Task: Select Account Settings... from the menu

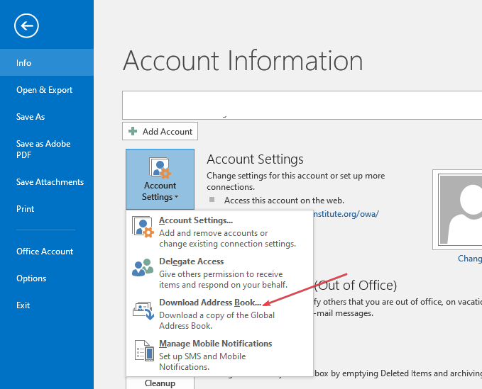Action: [x=196, y=221]
